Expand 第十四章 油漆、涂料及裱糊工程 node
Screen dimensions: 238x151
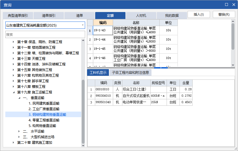pyautogui.click(x=13, y=64)
